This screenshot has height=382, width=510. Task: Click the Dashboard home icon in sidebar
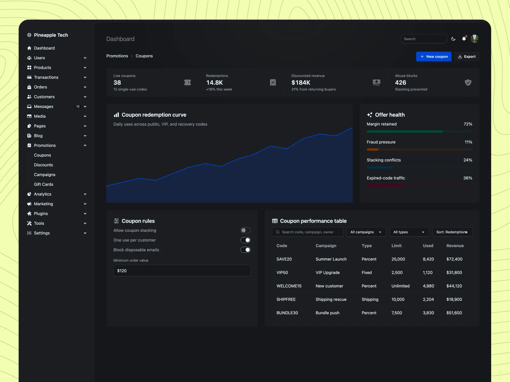coord(29,48)
